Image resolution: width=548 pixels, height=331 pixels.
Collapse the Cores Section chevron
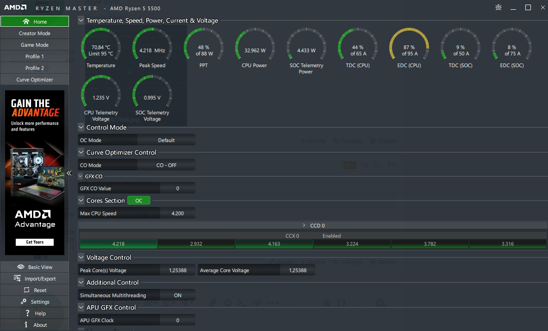(x=81, y=200)
